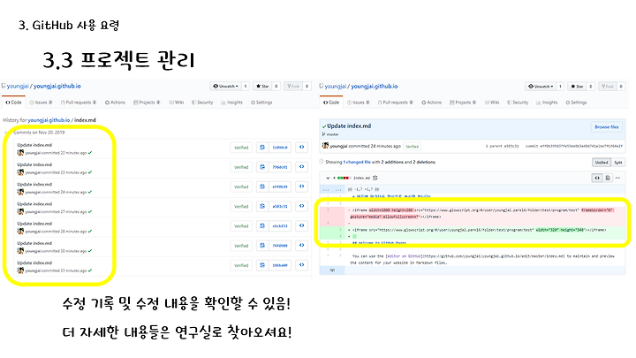Show source diff view for index.md
This screenshot has height=358, width=636.
pyautogui.click(x=597, y=178)
